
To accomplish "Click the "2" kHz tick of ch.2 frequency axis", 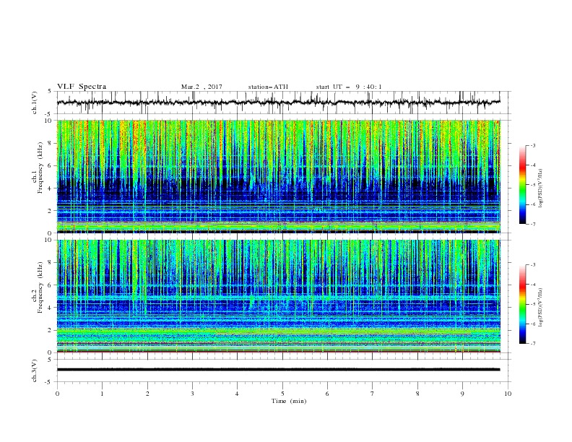I will coord(51,330).
